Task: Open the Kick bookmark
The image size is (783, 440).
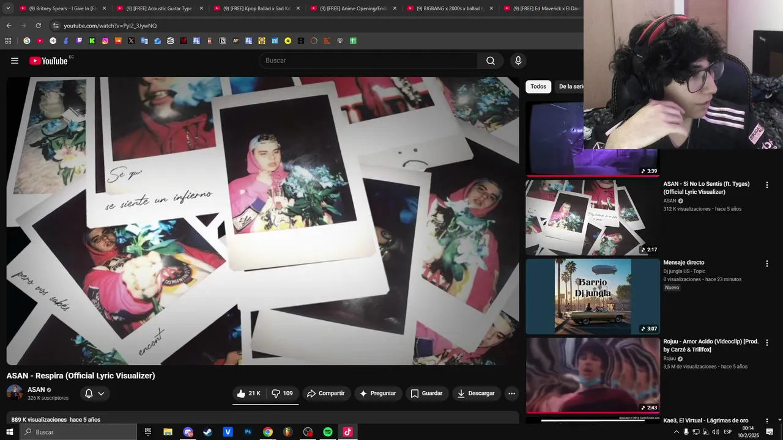Action: click(92, 41)
